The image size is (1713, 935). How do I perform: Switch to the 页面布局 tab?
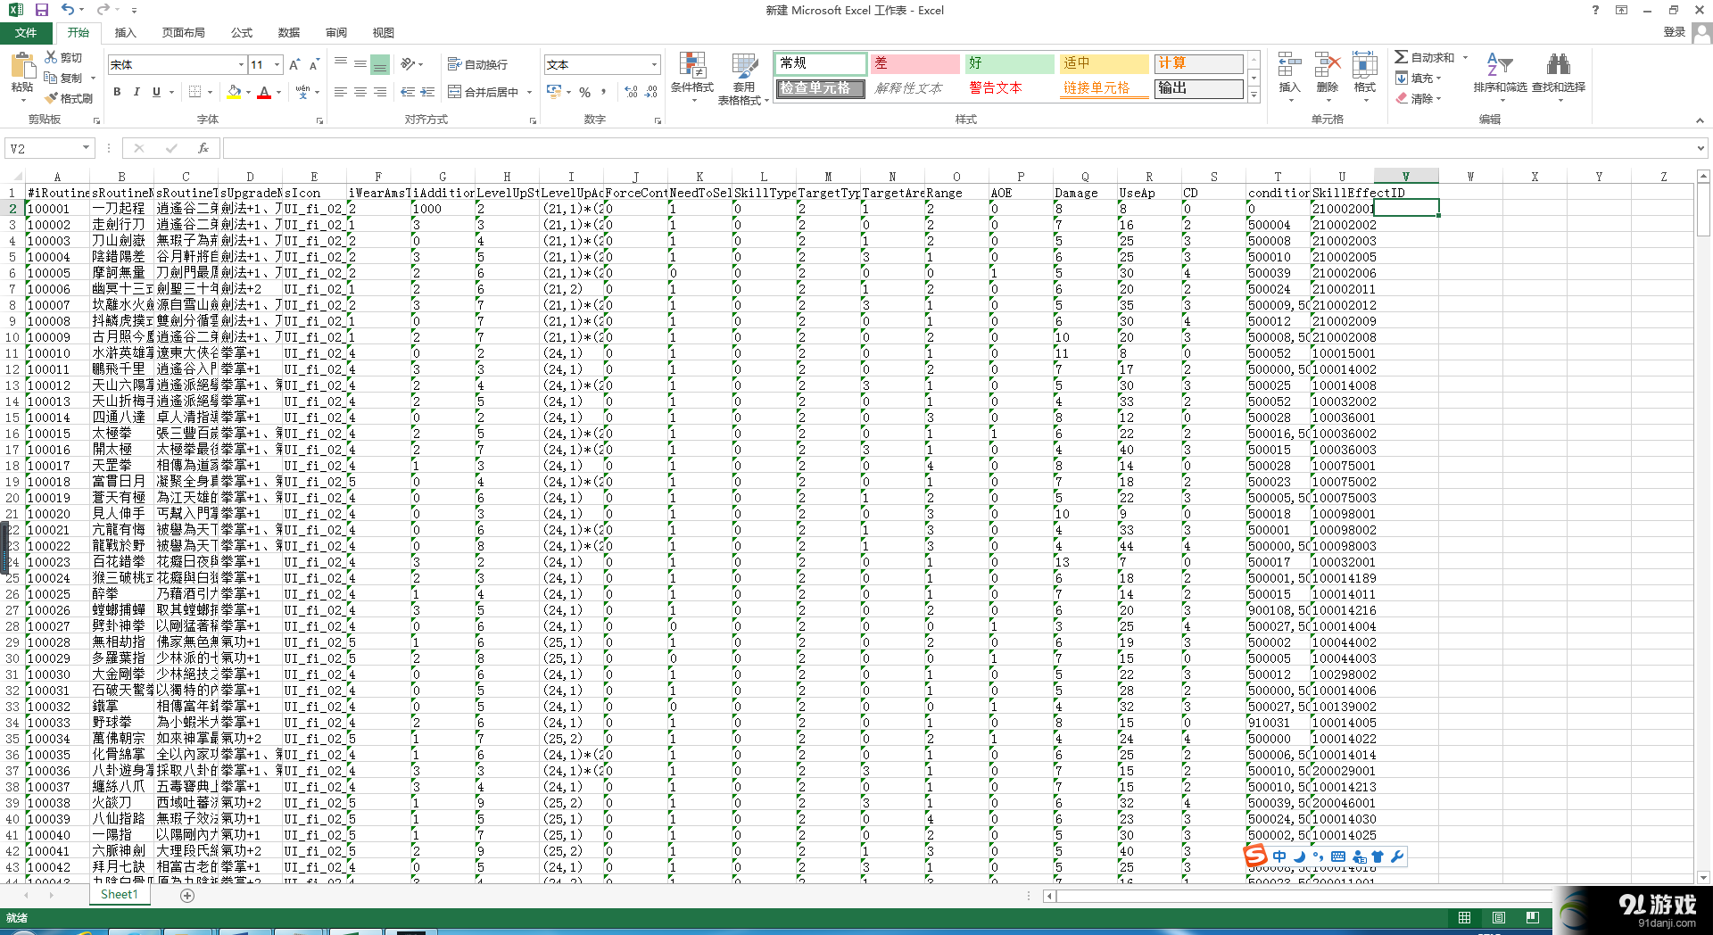[x=184, y=32]
